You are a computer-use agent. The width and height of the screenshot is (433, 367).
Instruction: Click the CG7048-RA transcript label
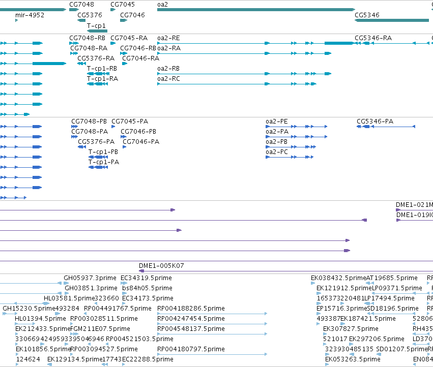(x=89, y=48)
